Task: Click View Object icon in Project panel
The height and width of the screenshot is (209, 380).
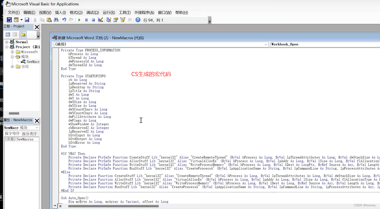Action: coord(15,34)
